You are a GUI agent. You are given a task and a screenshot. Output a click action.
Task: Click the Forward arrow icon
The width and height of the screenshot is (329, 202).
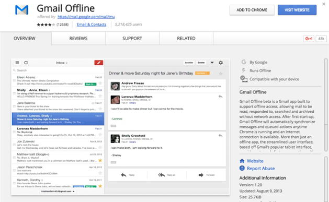[201, 175]
